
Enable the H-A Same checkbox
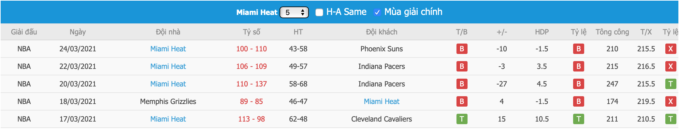pyautogui.click(x=319, y=12)
